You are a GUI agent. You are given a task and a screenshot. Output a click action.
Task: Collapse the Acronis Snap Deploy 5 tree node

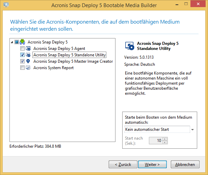pyautogui.click(x=12, y=42)
